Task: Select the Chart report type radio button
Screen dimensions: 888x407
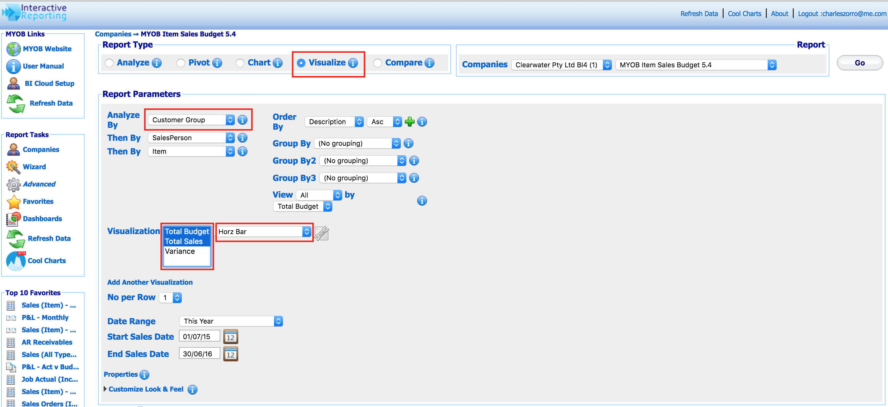Action: 240,63
